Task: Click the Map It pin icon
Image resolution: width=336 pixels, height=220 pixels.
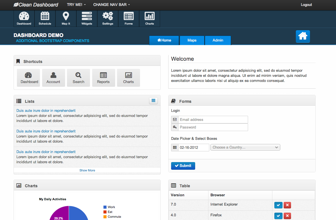Action: pyautogui.click(x=66, y=18)
